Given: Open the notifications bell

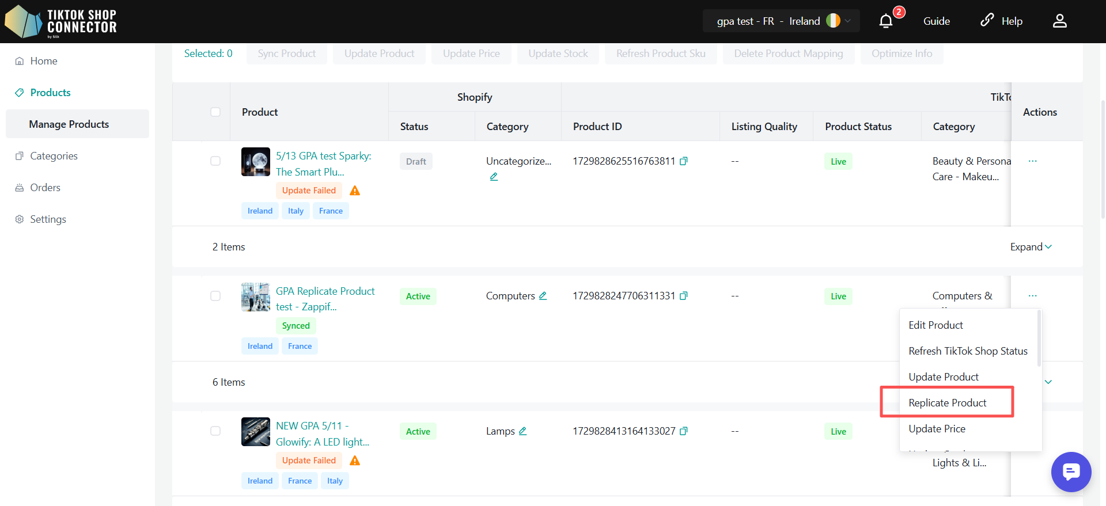Looking at the screenshot, I should coord(886,21).
